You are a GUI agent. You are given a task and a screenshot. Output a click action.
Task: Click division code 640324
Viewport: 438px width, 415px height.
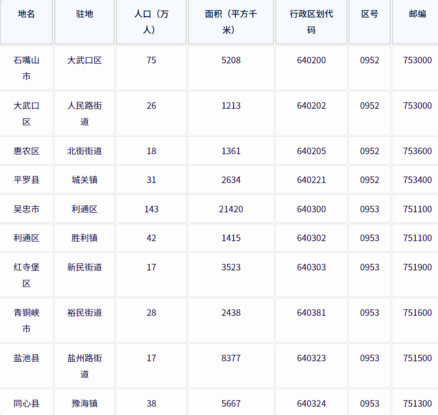point(311,404)
